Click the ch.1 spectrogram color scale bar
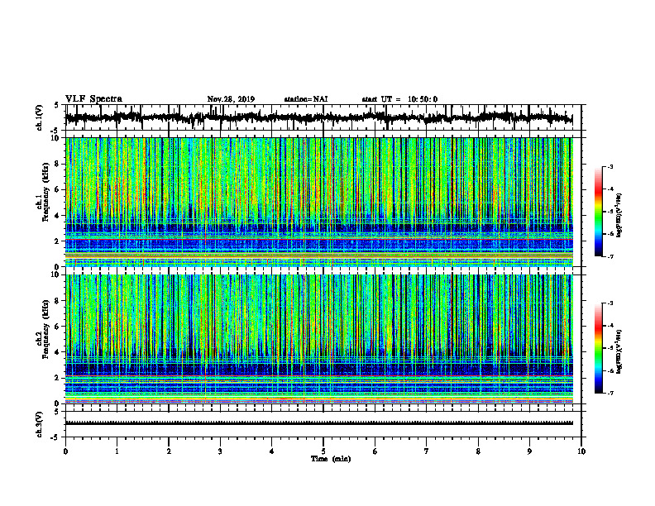 (598, 212)
